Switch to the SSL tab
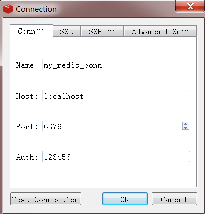Screen dimensions: 205x214 click(x=67, y=31)
